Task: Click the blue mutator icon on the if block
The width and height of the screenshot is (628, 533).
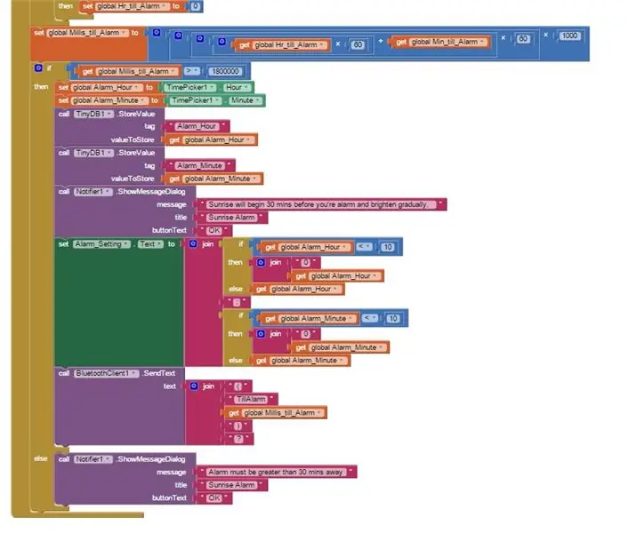Action: [x=38, y=68]
